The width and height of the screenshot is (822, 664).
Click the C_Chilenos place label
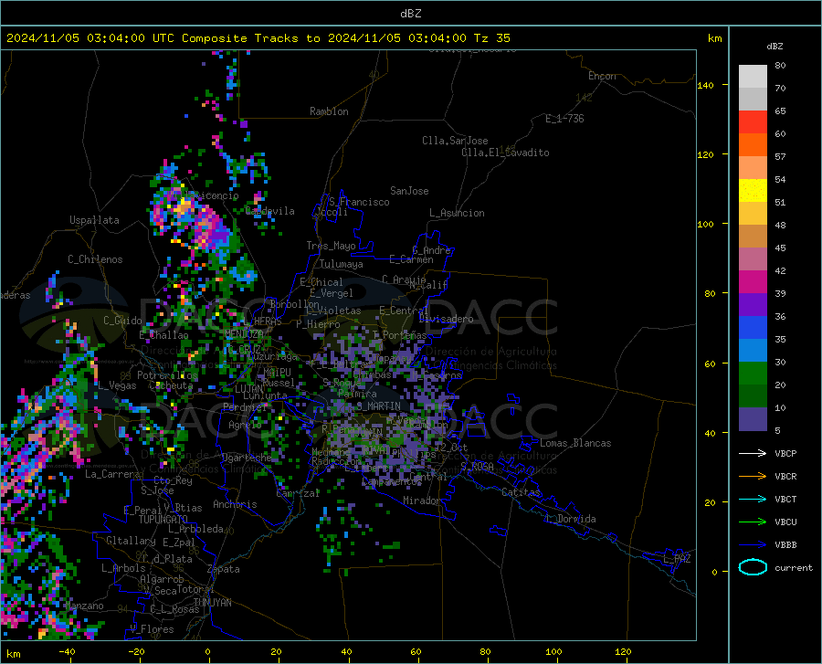95,259
